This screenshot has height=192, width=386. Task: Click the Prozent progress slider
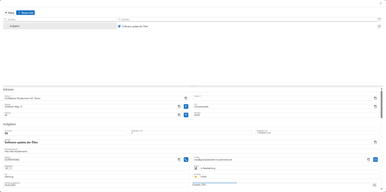coord(281,183)
